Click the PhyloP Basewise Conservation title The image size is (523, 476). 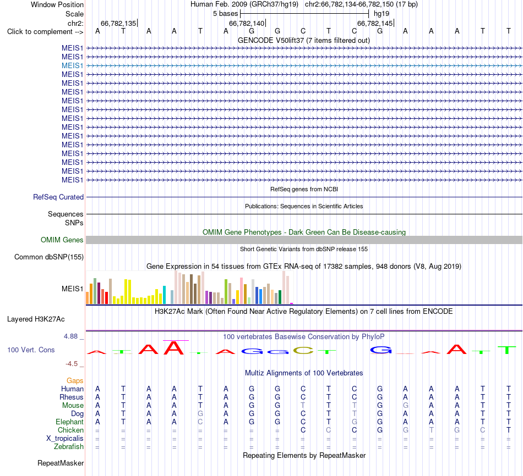tap(304, 337)
